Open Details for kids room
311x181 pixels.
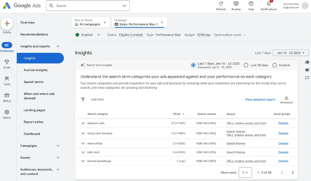click(x=283, y=152)
